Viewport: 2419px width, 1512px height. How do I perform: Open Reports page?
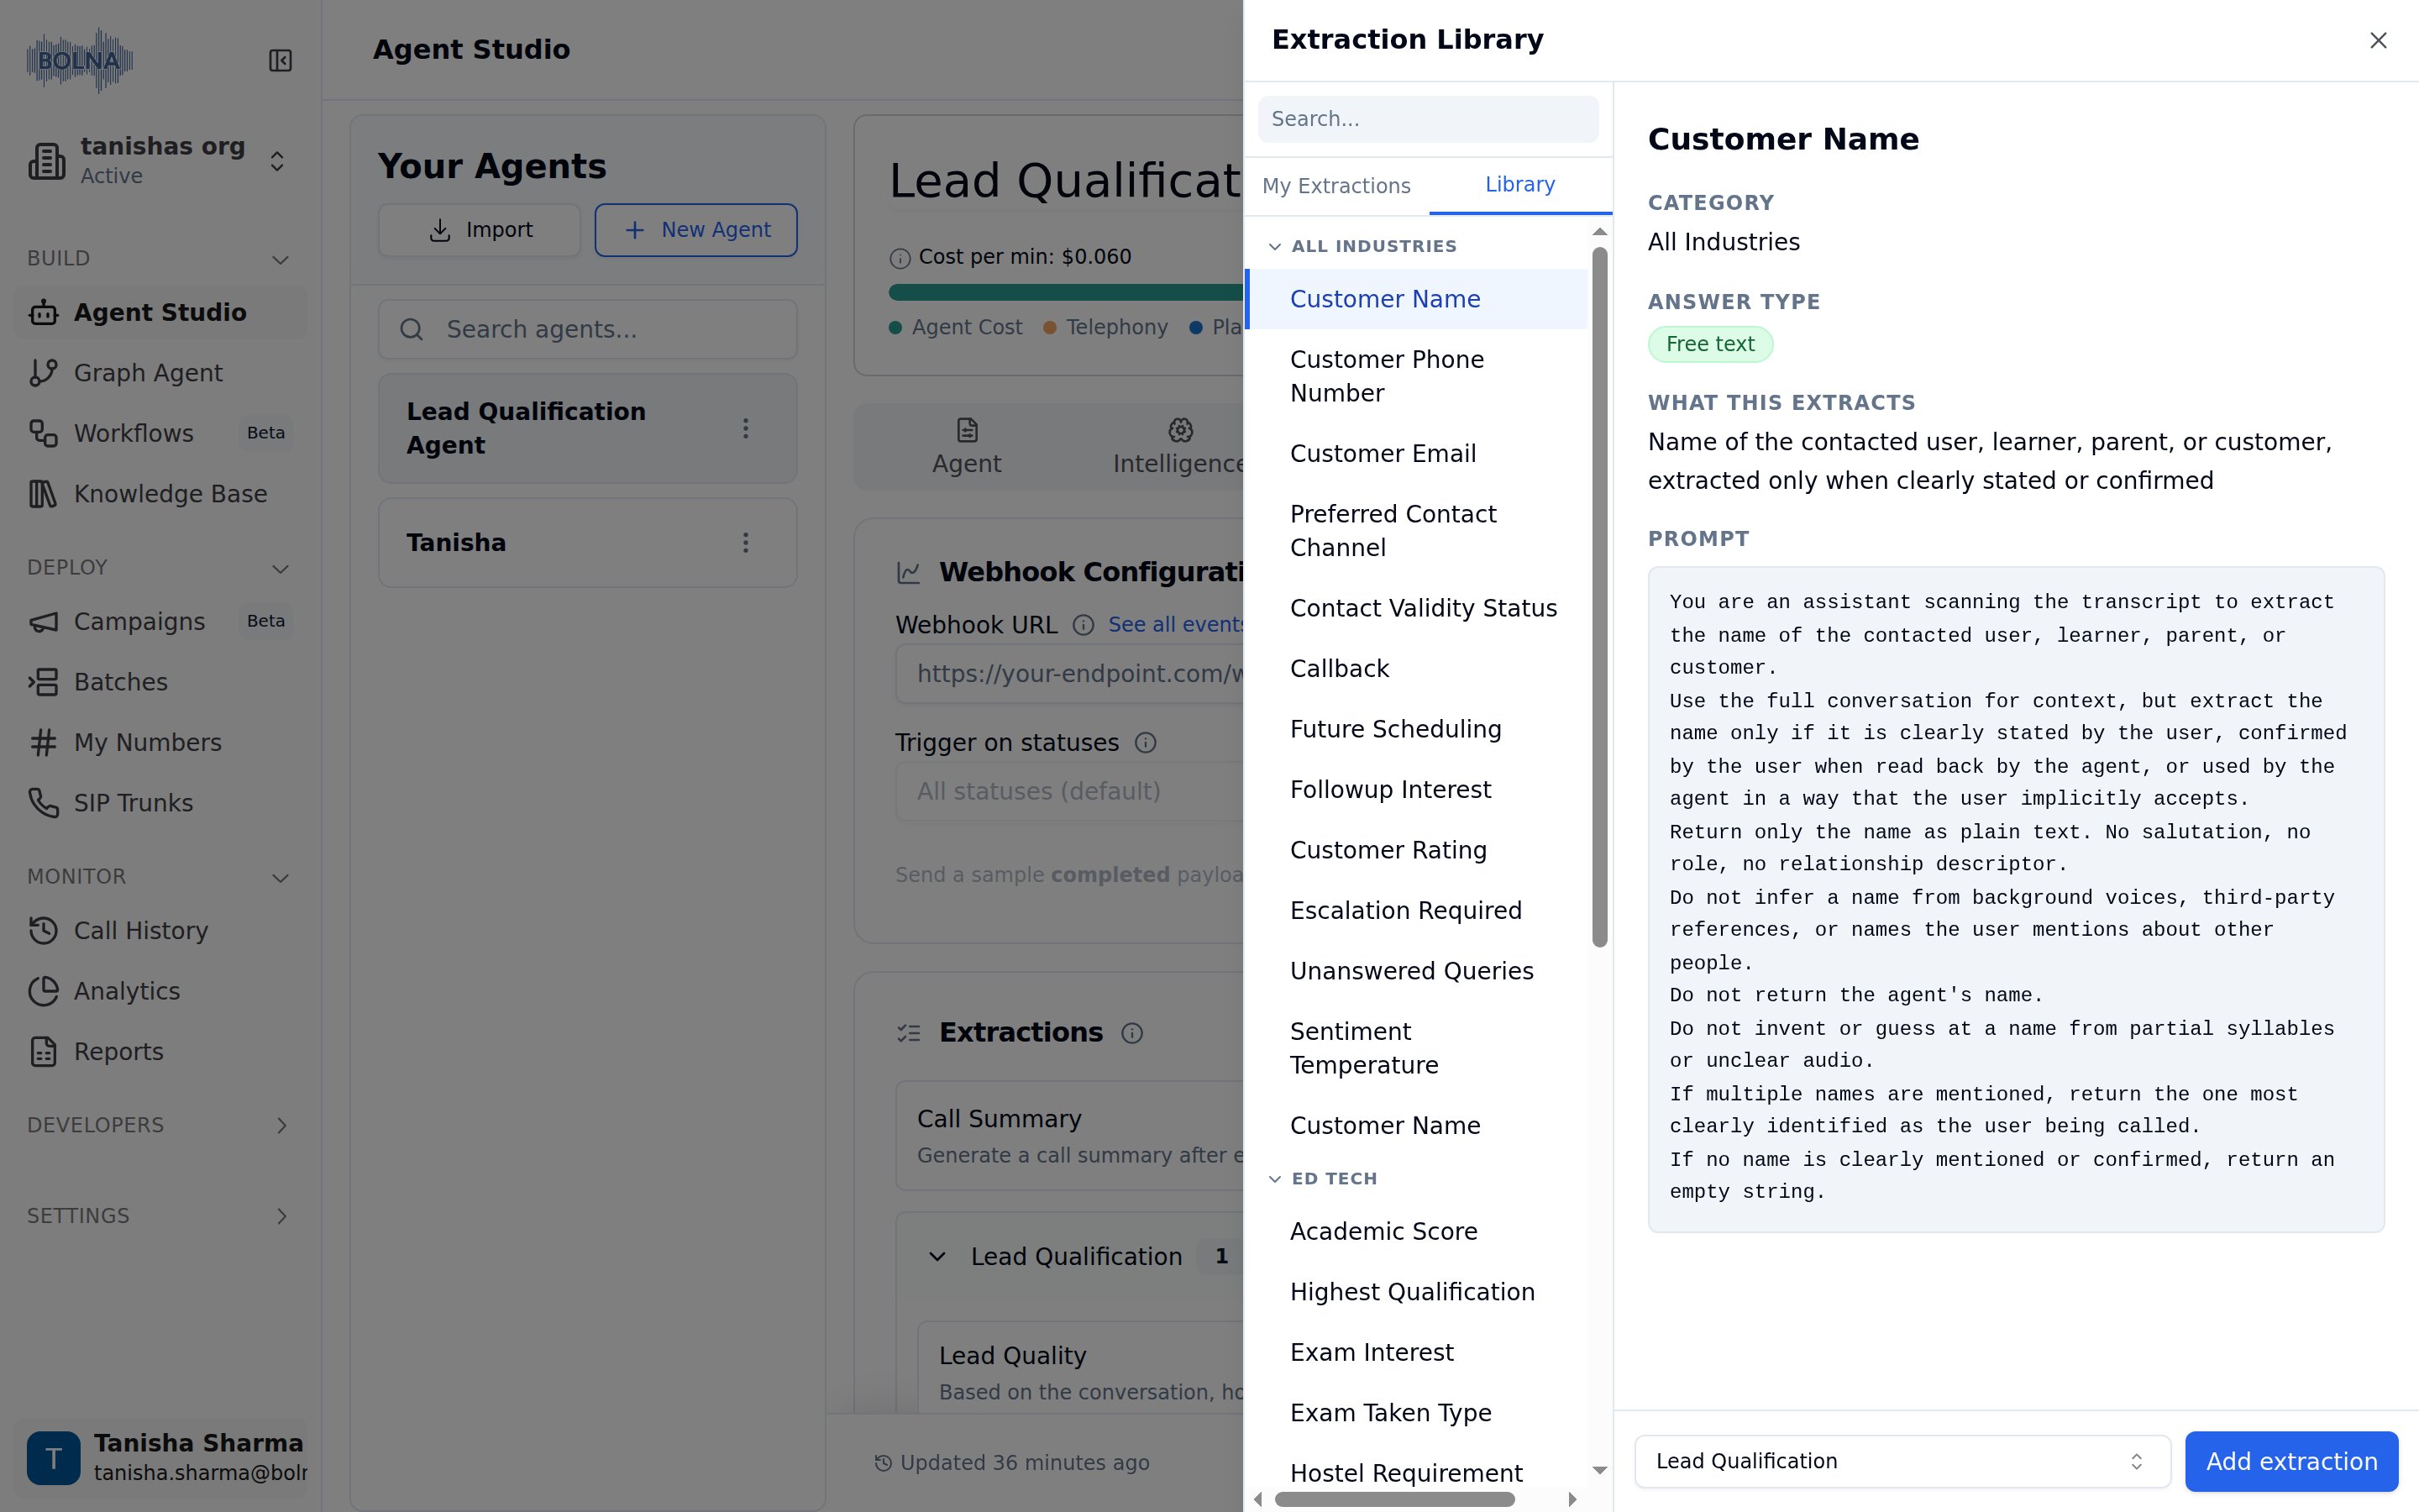tap(160, 1052)
